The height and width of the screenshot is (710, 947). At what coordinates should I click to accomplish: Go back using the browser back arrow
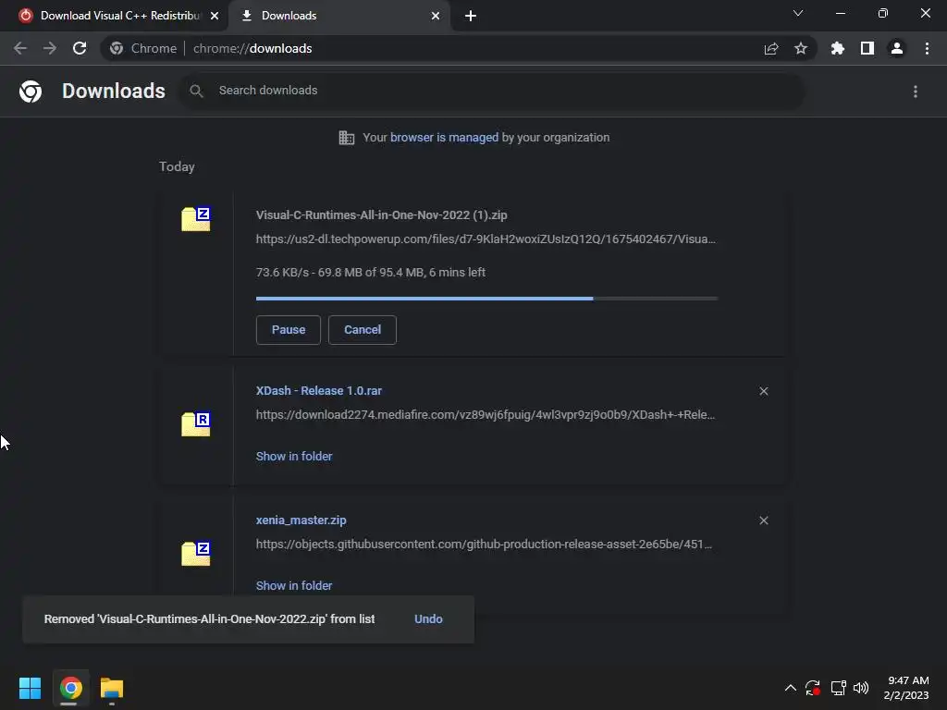pyautogui.click(x=20, y=48)
